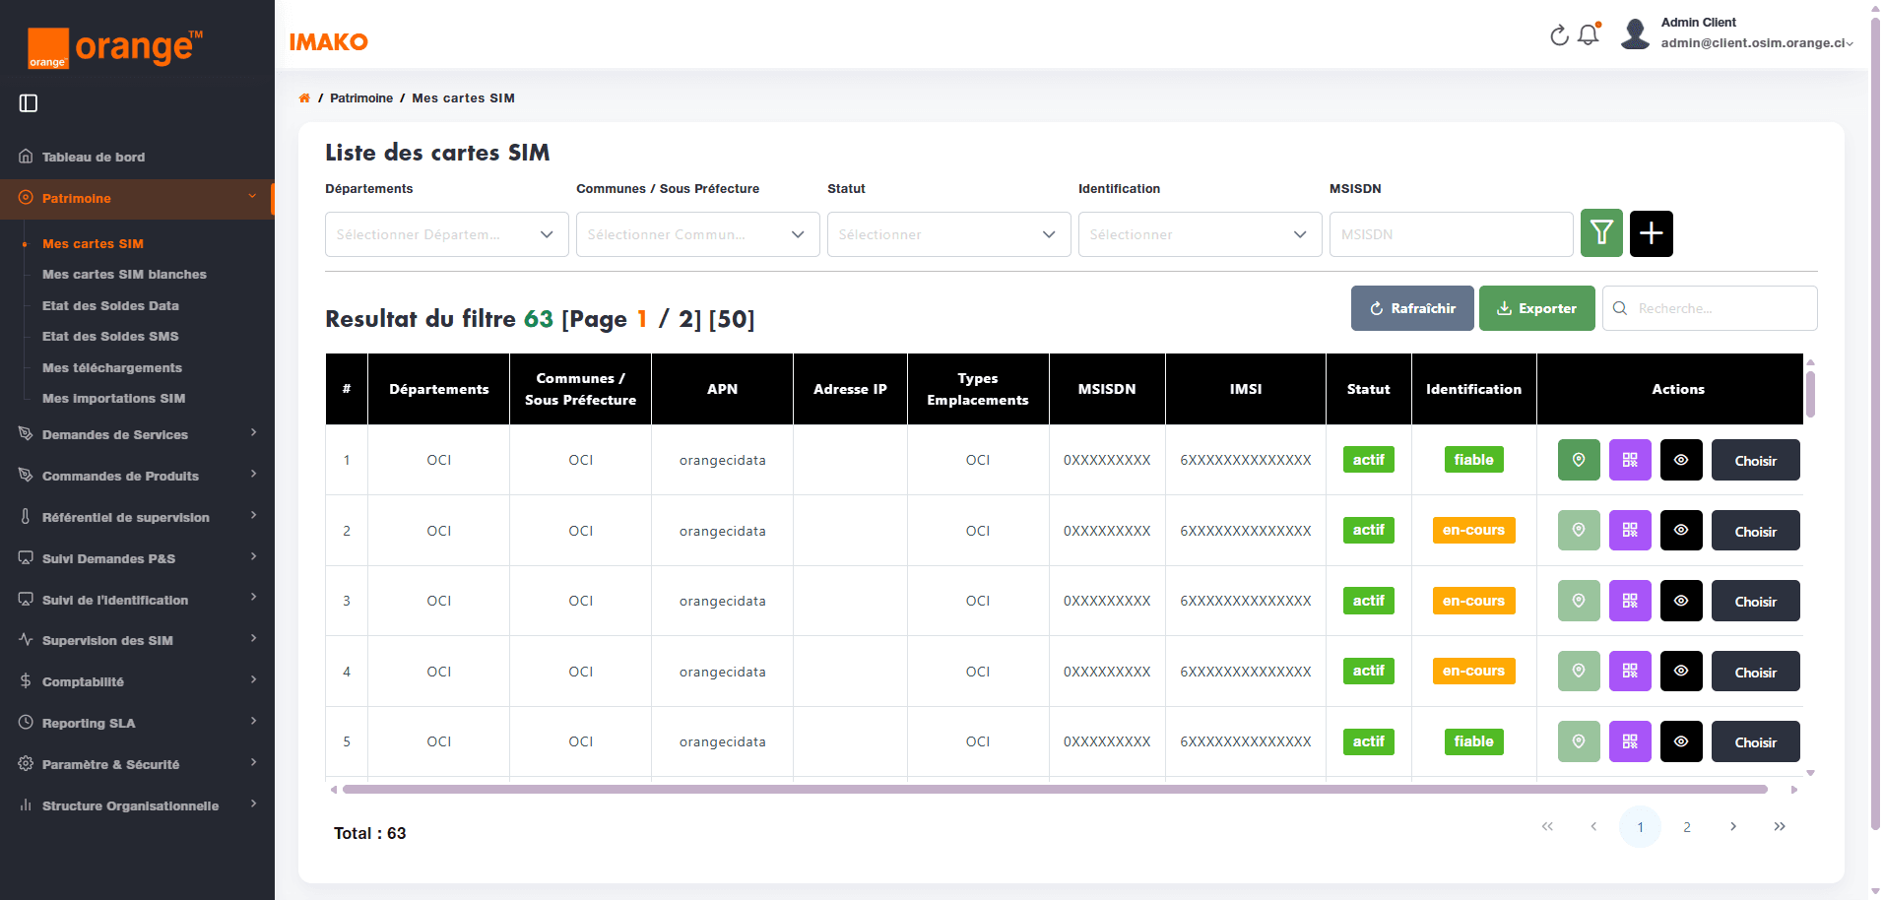Go to next page arrow
Image resolution: width=1883 pixels, height=900 pixels.
point(1733,827)
